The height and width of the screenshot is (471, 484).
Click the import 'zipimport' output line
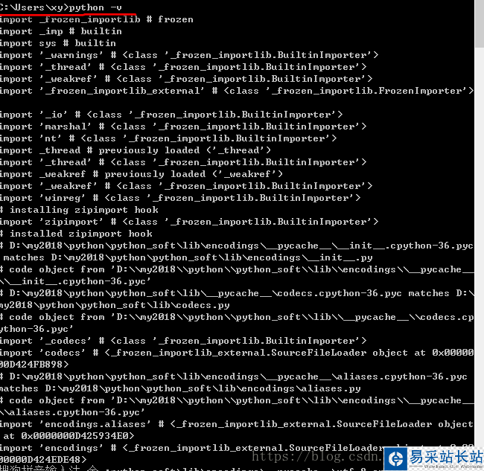pyautogui.click(x=189, y=222)
